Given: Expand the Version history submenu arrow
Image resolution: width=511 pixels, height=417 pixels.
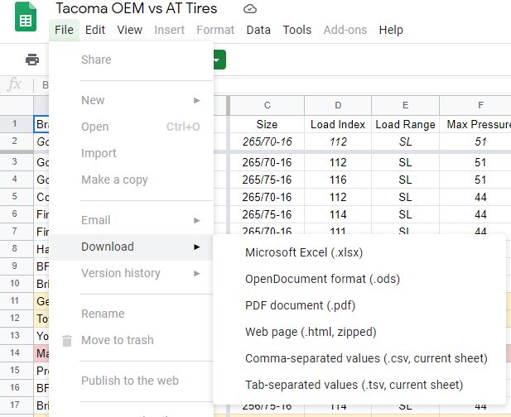Looking at the screenshot, I should (196, 273).
